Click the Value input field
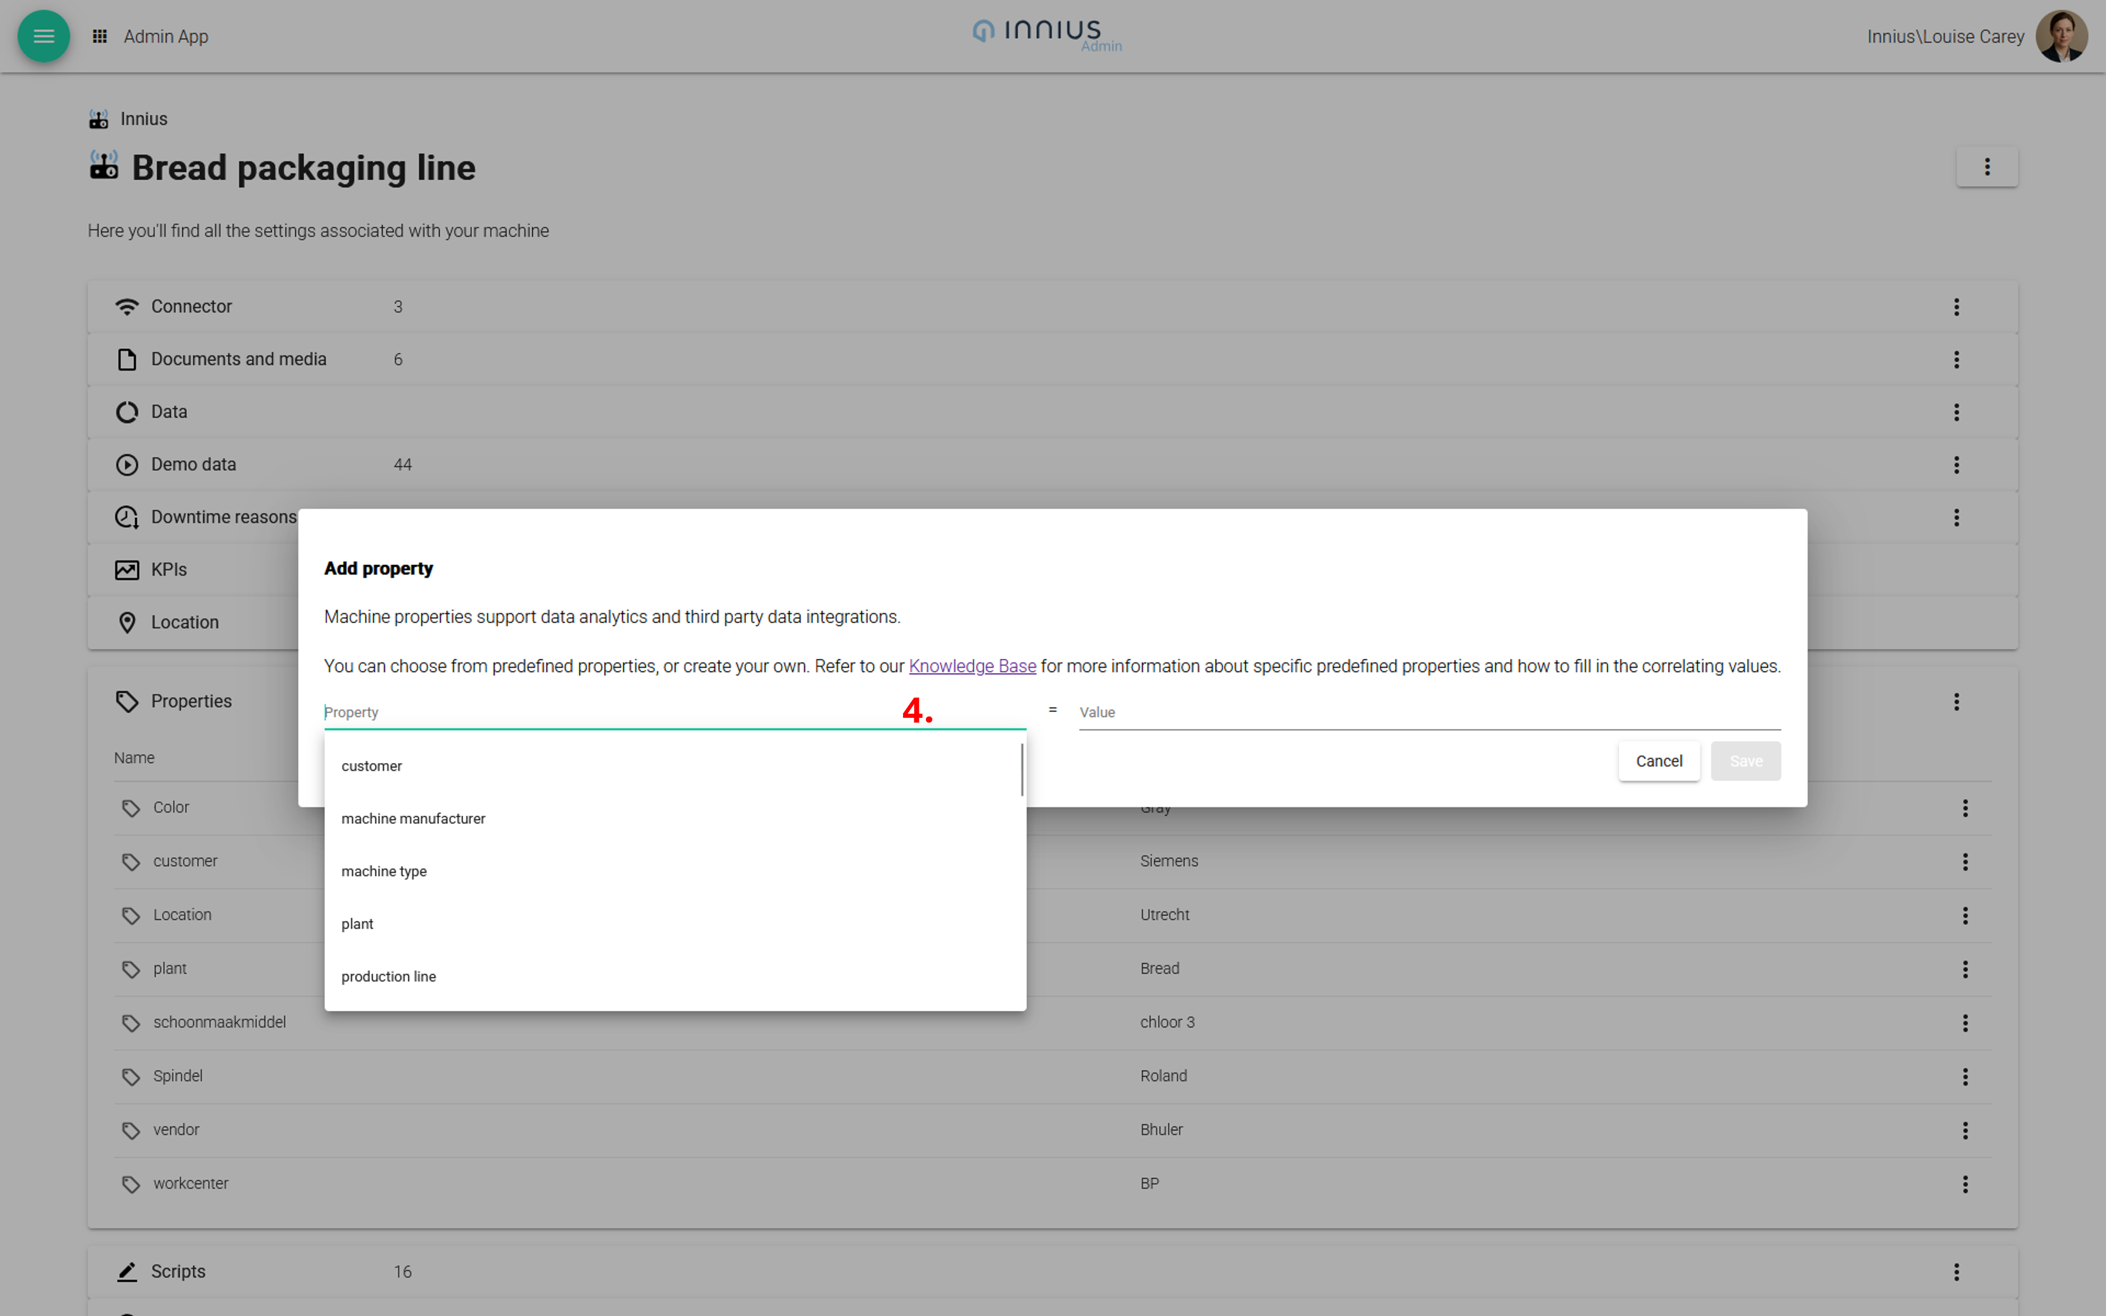This screenshot has width=2106, height=1316. tap(1429, 712)
